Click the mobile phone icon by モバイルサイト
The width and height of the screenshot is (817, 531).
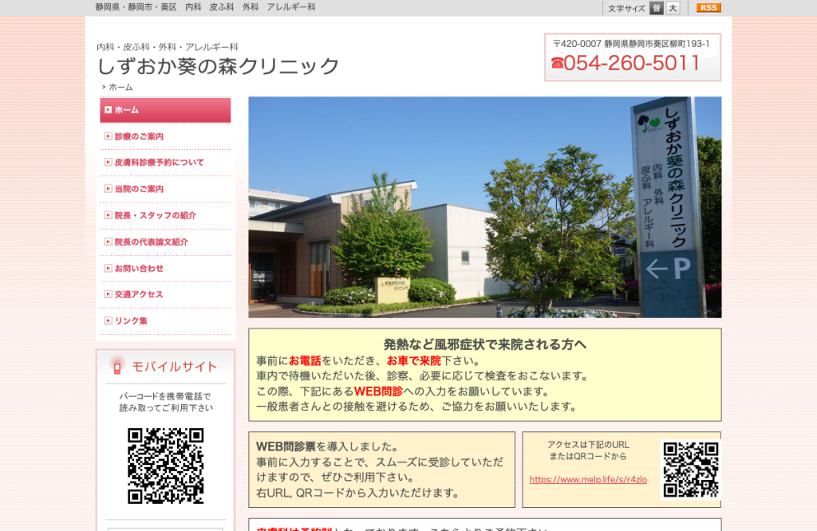(x=117, y=367)
